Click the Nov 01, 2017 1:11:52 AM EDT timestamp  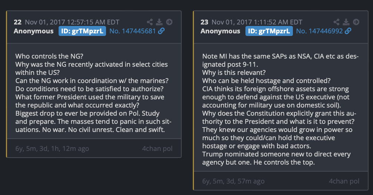(257, 22)
